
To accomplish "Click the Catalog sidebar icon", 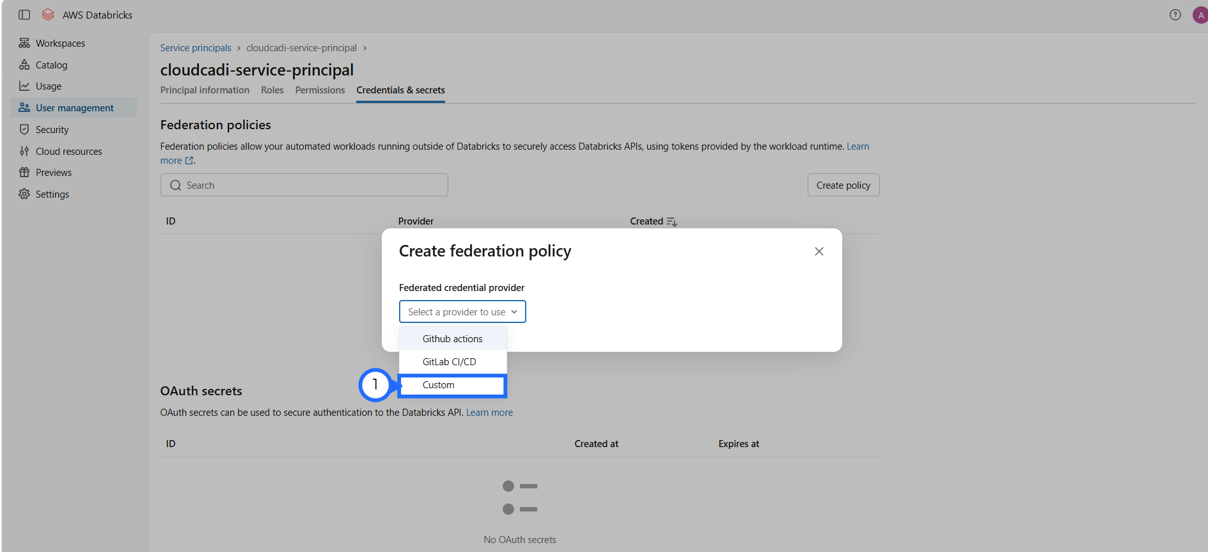I will tap(24, 65).
